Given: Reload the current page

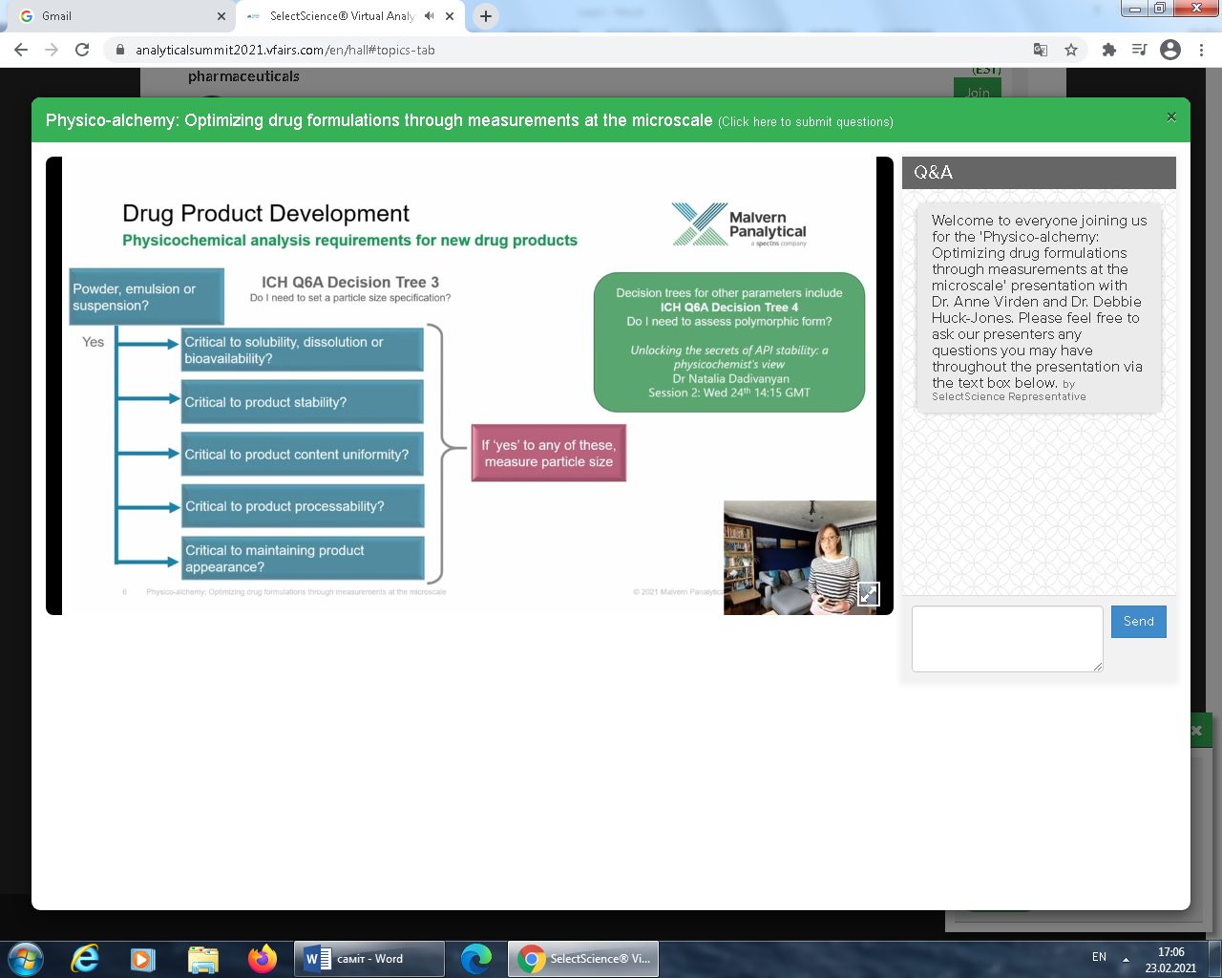Looking at the screenshot, I should point(82,50).
